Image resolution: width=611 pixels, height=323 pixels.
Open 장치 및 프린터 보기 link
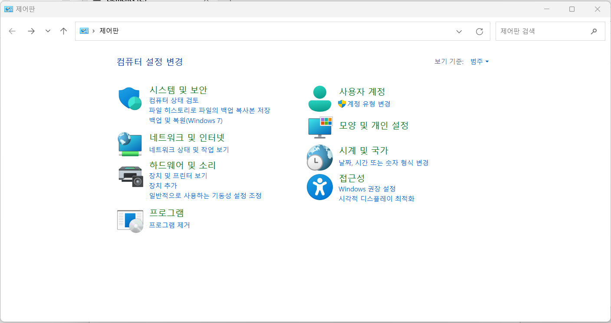[x=178, y=176]
